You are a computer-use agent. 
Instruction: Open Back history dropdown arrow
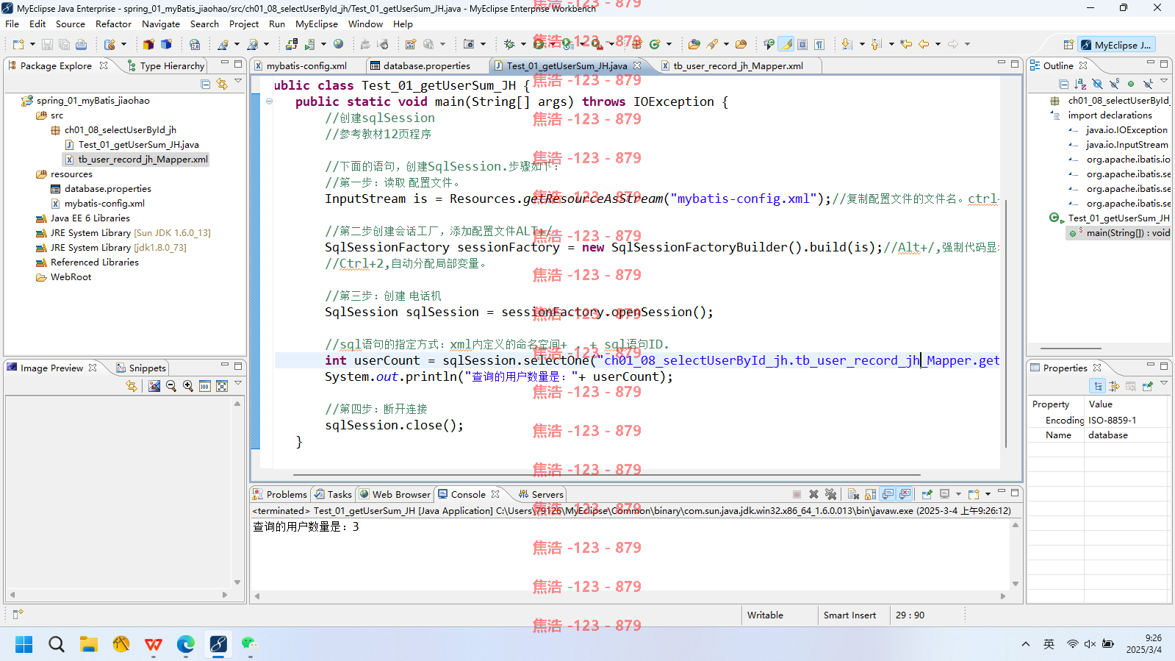tap(938, 44)
